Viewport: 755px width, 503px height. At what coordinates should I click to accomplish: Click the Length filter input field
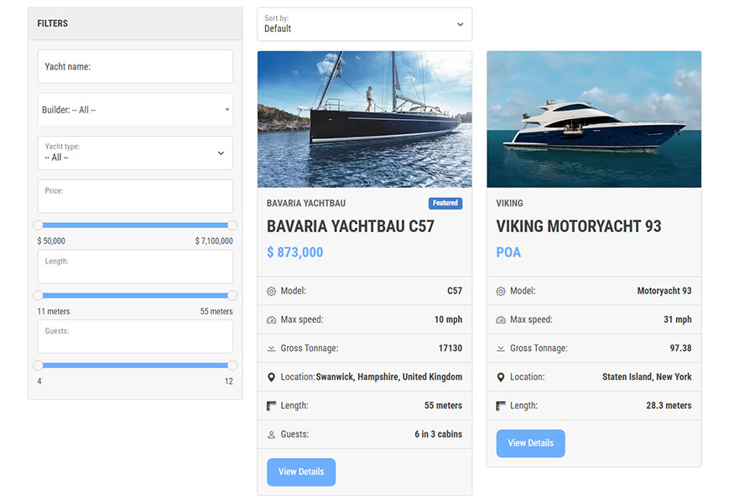pyautogui.click(x=135, y=267)
